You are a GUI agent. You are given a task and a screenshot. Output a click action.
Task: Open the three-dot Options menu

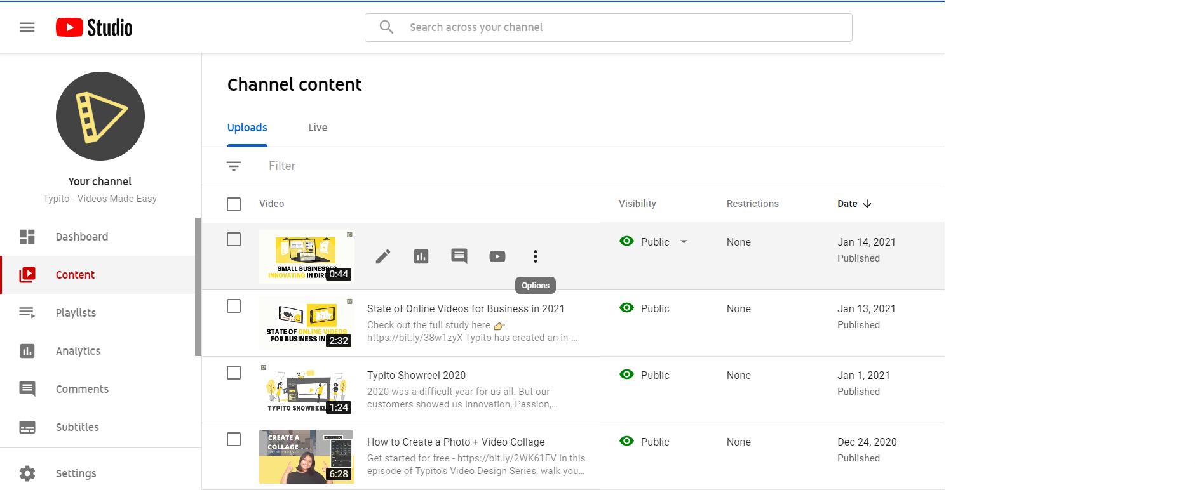point(536,256)
